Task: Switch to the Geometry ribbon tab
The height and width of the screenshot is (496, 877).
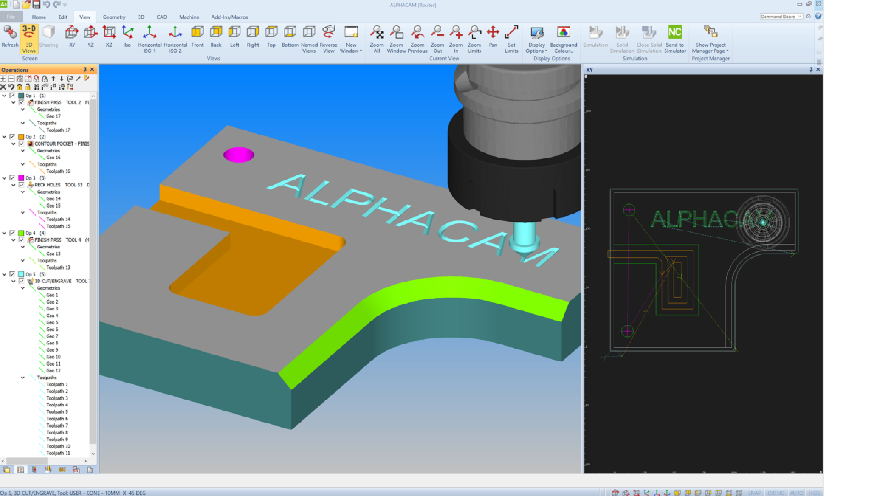Action: point(114,17)
